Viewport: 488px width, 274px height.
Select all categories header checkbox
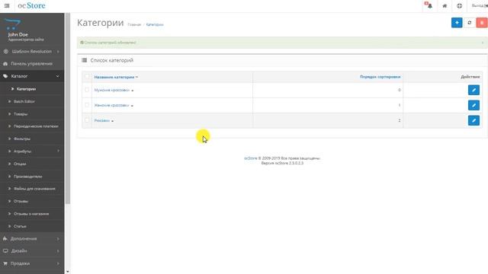pyautogui.click(x=87, y=76)
